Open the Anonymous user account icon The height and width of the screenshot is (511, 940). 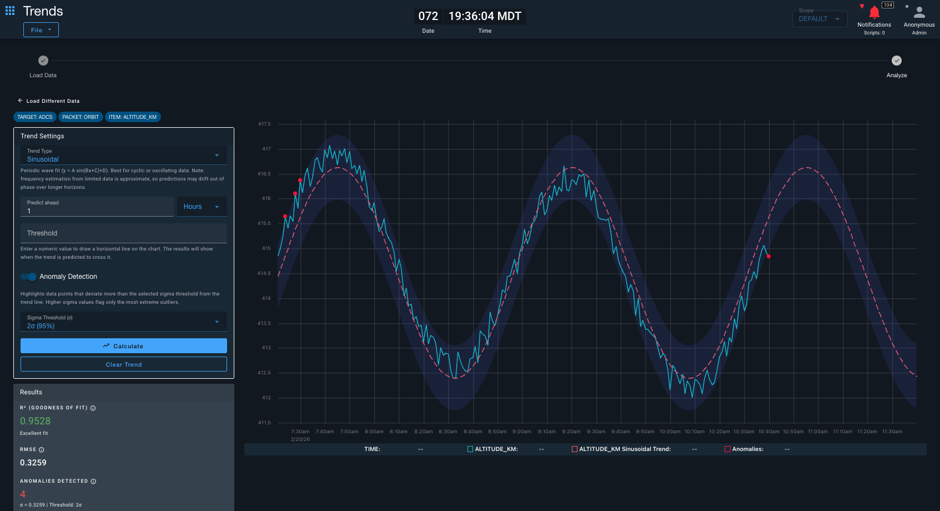click(x=919, y=13)
